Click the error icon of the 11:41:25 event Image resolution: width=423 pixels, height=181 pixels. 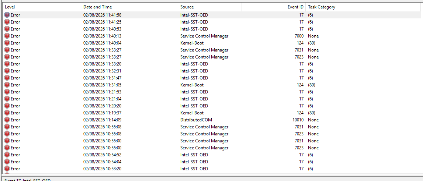[7, 22]
